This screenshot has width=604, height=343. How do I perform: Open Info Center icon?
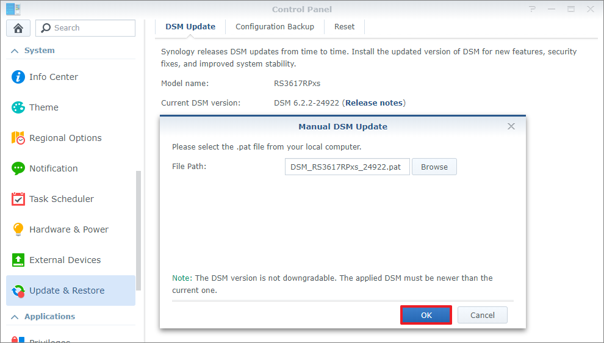(18, 77)
